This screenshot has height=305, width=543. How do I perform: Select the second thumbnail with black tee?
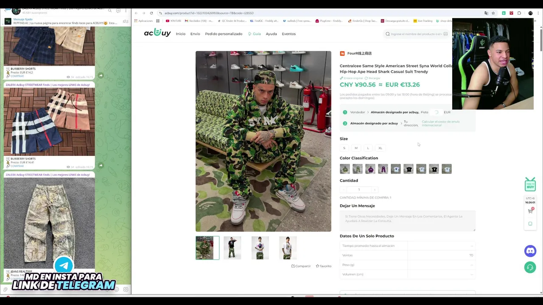232,248
